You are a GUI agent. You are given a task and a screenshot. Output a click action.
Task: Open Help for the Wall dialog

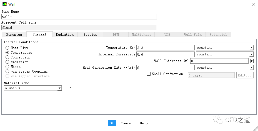tap(144, 123)
